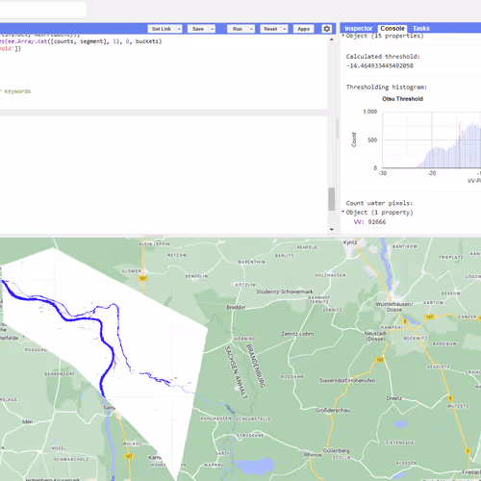Run the script with the Run button

pos(238,29)
